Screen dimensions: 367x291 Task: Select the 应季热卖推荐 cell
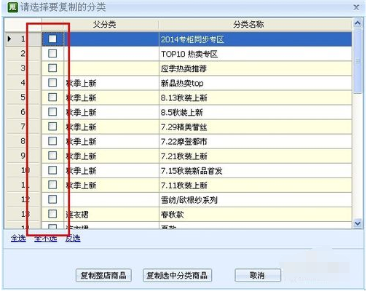[256, 68]
